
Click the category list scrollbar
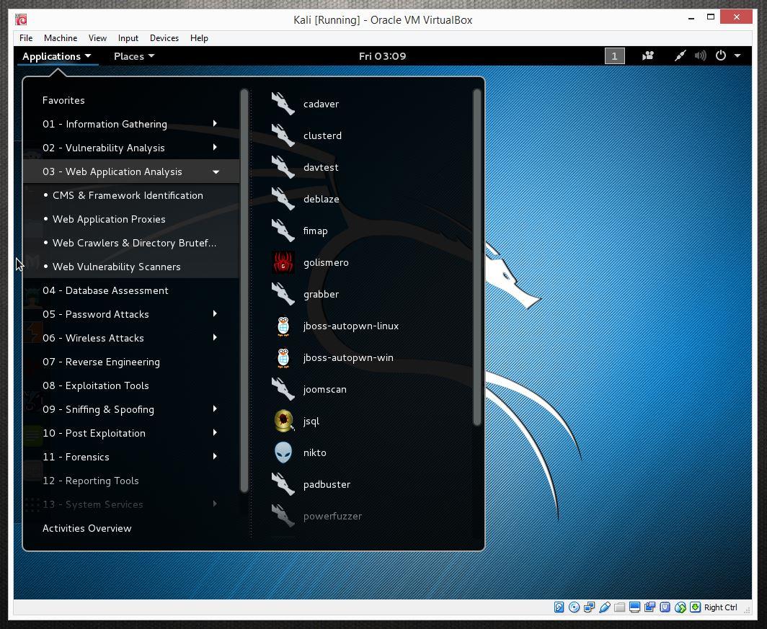click(x=244, y=290)
